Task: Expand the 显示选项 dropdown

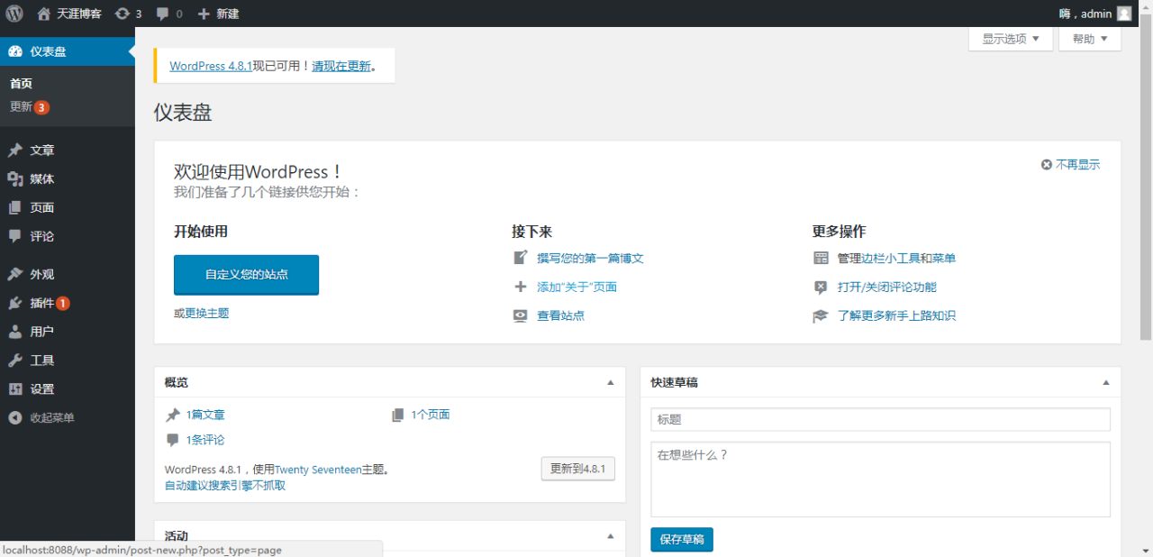Action: tap(1010, 39)
